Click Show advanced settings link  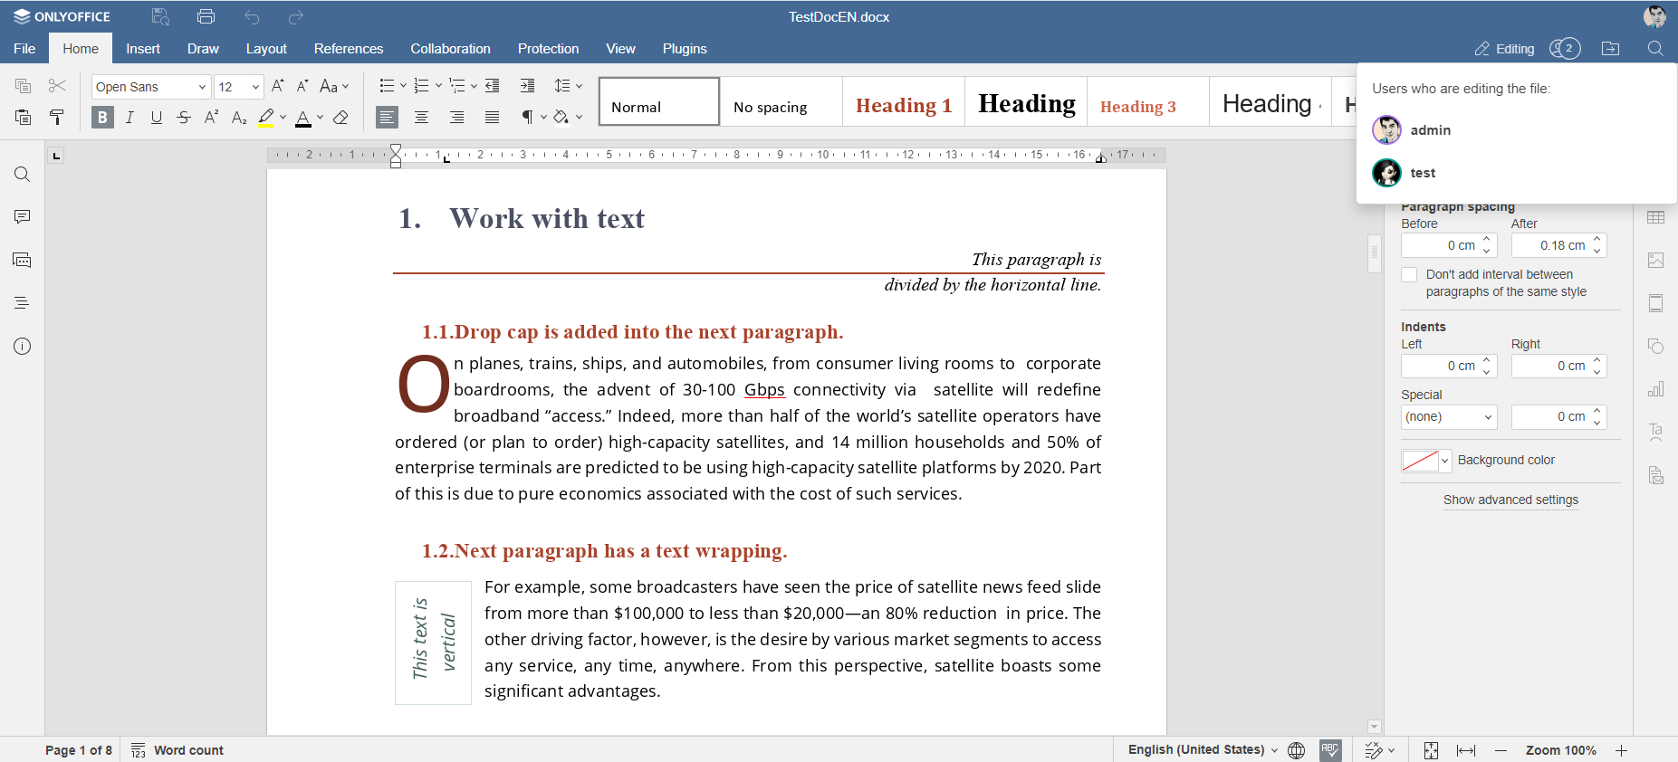coord(1510,500)
